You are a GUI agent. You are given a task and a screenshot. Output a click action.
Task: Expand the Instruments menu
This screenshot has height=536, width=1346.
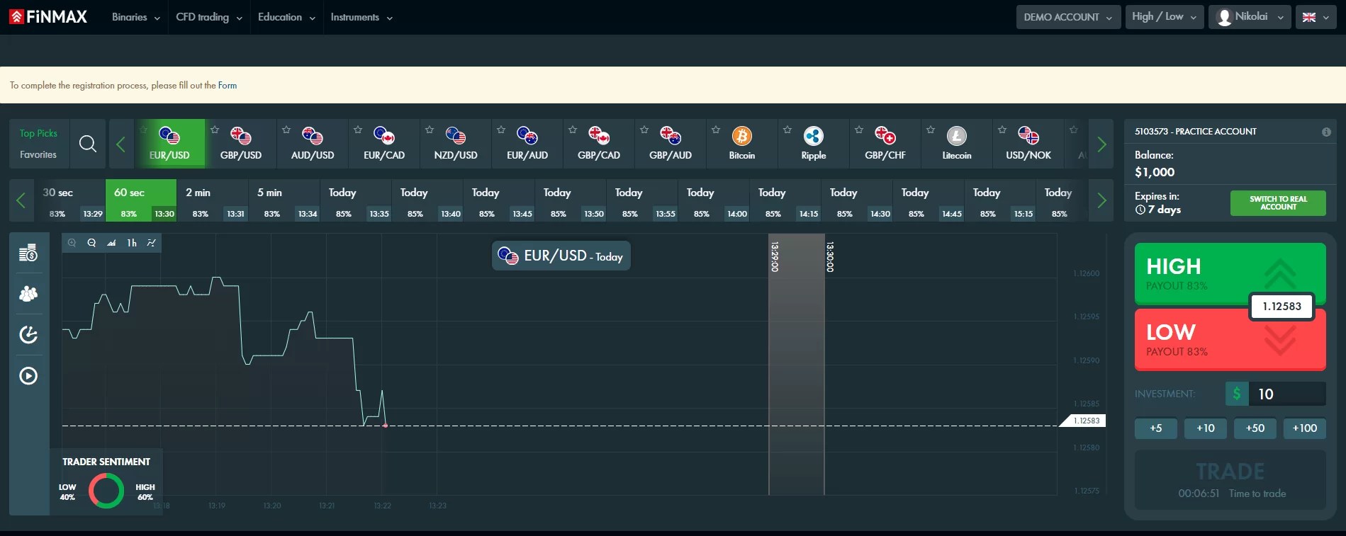(x=361, y=17)
